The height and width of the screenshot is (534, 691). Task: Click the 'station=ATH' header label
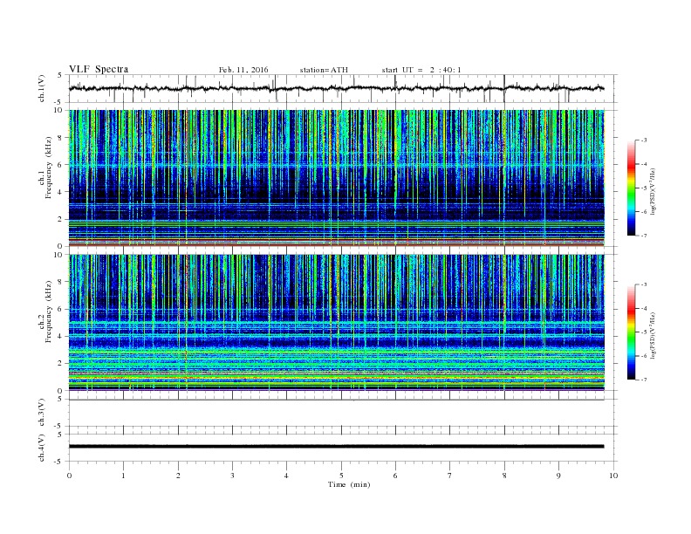tap(324, 70)
